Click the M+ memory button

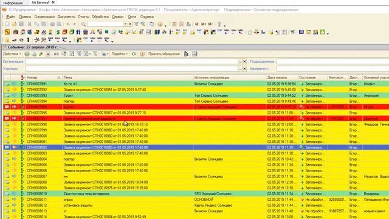point(204,24)
